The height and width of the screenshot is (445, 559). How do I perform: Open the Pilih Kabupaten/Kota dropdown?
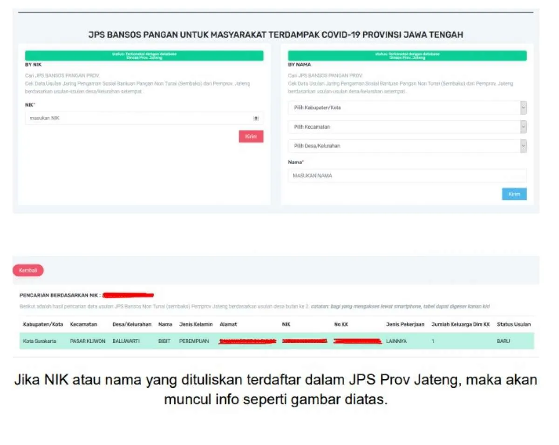coord(407,108)
